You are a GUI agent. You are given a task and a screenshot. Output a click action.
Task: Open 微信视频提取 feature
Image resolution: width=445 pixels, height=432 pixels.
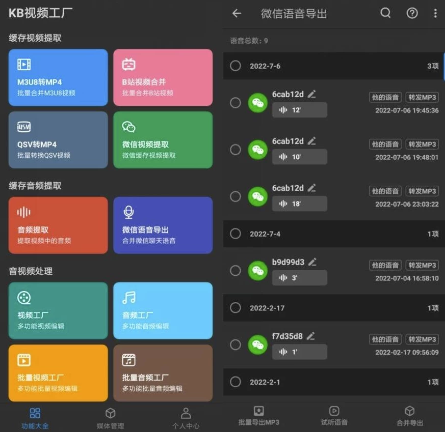[163, 140]
